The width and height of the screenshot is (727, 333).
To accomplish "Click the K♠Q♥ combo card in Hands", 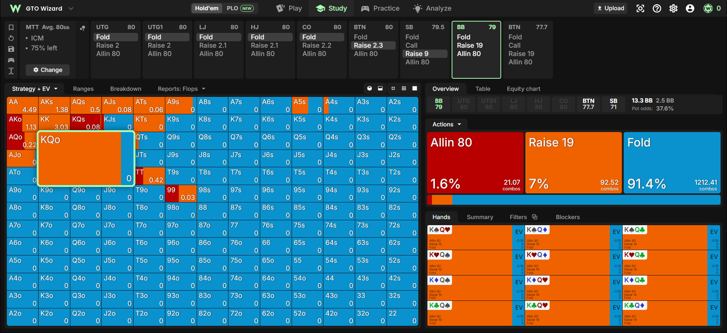I will pos(475,237).
